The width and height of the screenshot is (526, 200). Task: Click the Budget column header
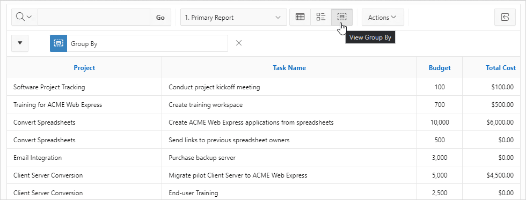click(x=440, y=67)
